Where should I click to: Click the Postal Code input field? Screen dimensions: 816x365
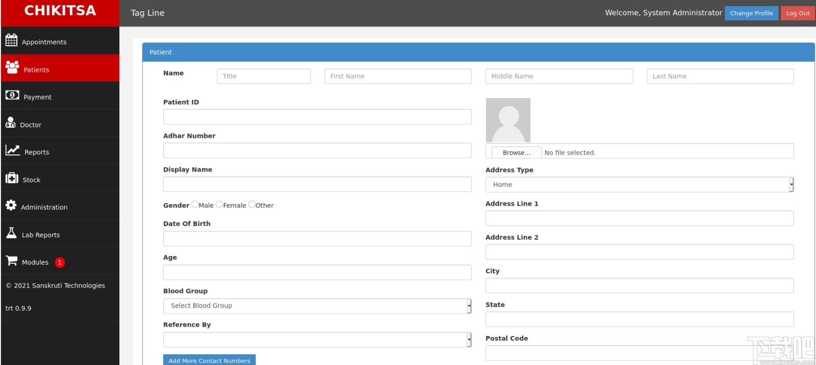pyautogui.click(x=640, y=353)
